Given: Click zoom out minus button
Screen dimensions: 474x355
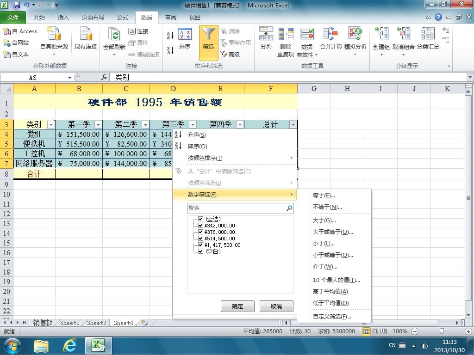Looking at the screenshot, I should pyautogui.click(x=415, y=331).
